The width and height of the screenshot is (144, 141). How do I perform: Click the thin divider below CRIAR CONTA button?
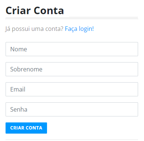coord(72,140)
